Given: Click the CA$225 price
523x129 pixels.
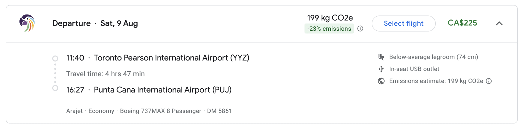Looking at the screenshot, I should (462, 23).
